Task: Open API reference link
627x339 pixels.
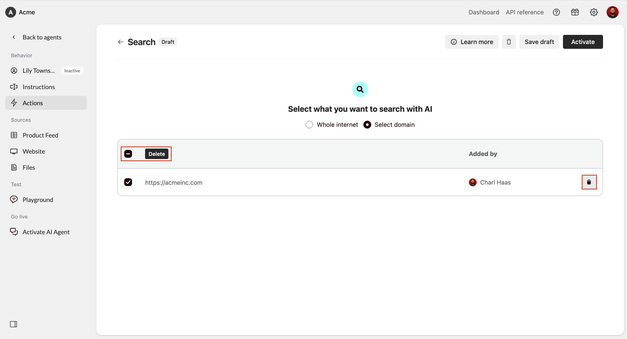Action: point(525,12)
